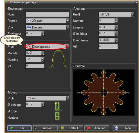Click the Ø alésage picker arrow icon

tap(43, 105)
